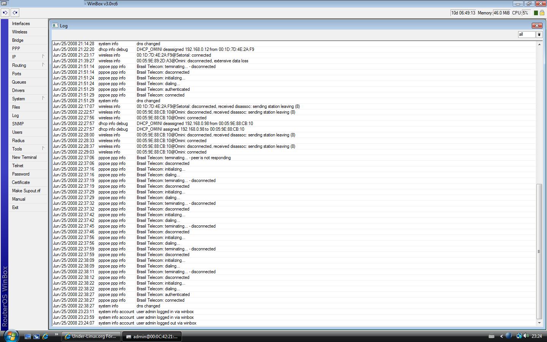547x342 pixels.
Task: Open the WinBox system menu icon
Action: 3,3
